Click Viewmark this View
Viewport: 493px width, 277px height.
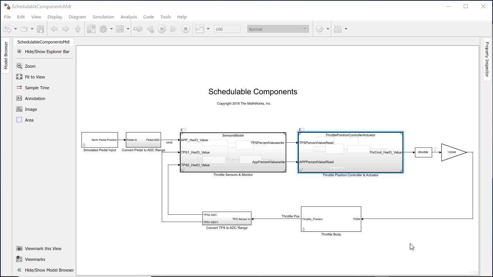point(43,249)
